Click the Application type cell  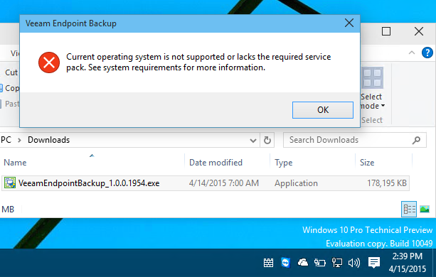pyautogui.click(x=296, y=183)
